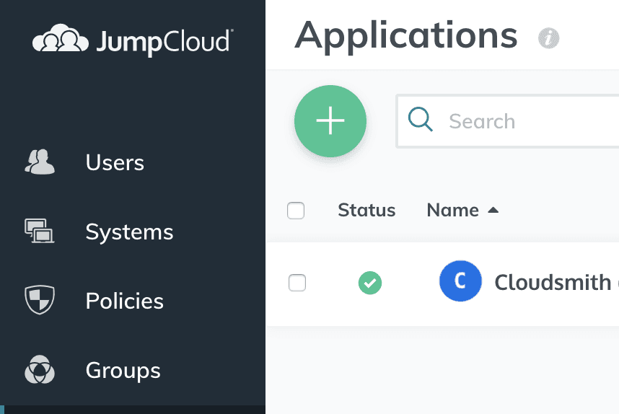The width and height of the screenshot is (619, 414).
Task: Open the info icon beside Applications title
Action: coord(548,38)
